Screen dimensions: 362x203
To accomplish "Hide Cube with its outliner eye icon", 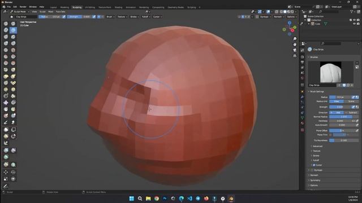I will (x=354, y=24).
